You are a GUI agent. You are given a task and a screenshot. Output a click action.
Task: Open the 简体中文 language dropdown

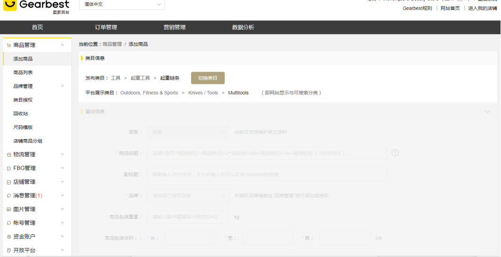coord(122,4)
